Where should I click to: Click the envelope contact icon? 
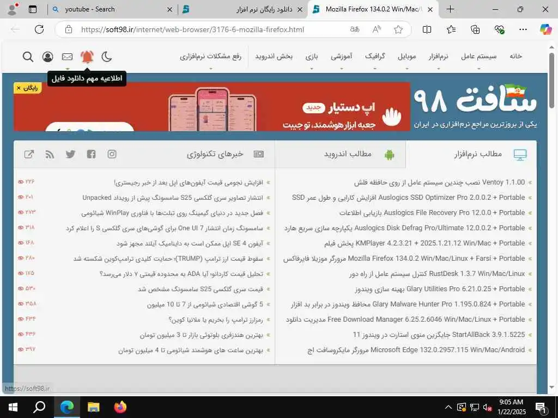click(x=67, y=57)
